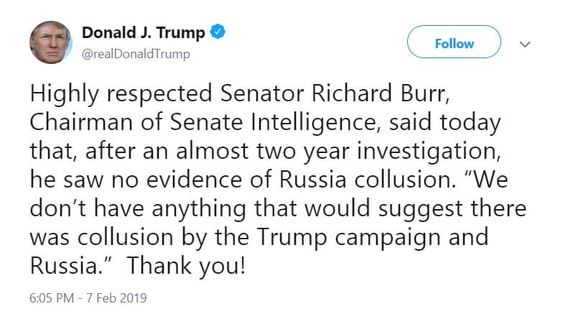This screenshot has height=314, width=563.
Task: Click the 6:05 PM time text
Action: coord(49,297)
